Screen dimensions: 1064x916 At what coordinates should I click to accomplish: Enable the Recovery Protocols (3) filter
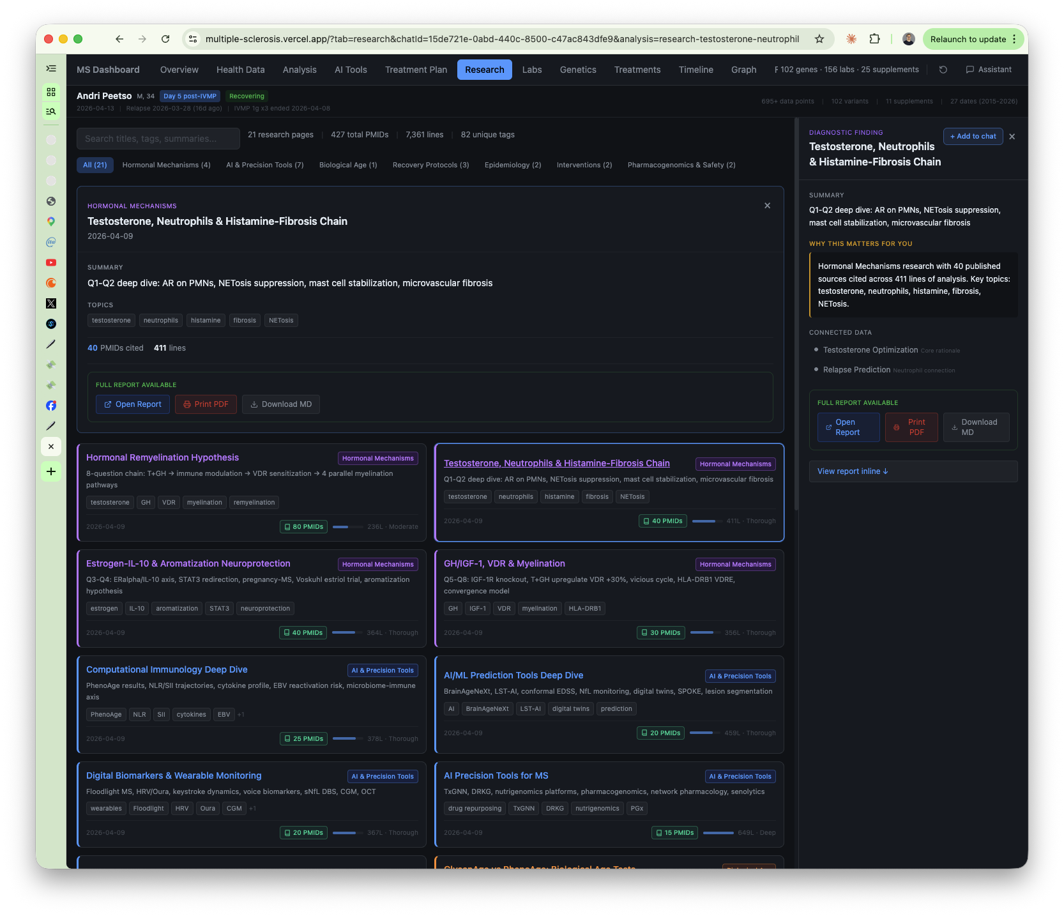click(430, 165)
